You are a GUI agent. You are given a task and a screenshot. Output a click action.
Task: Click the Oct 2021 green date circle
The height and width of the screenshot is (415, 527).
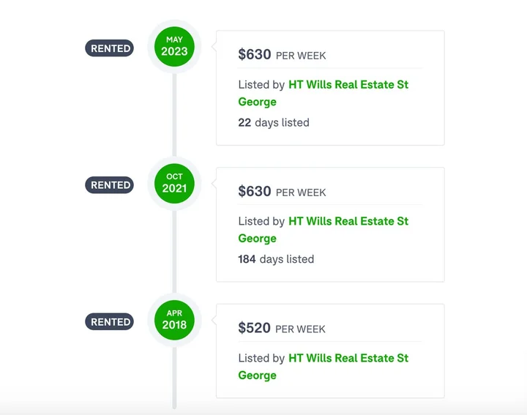tap(174, 184)
